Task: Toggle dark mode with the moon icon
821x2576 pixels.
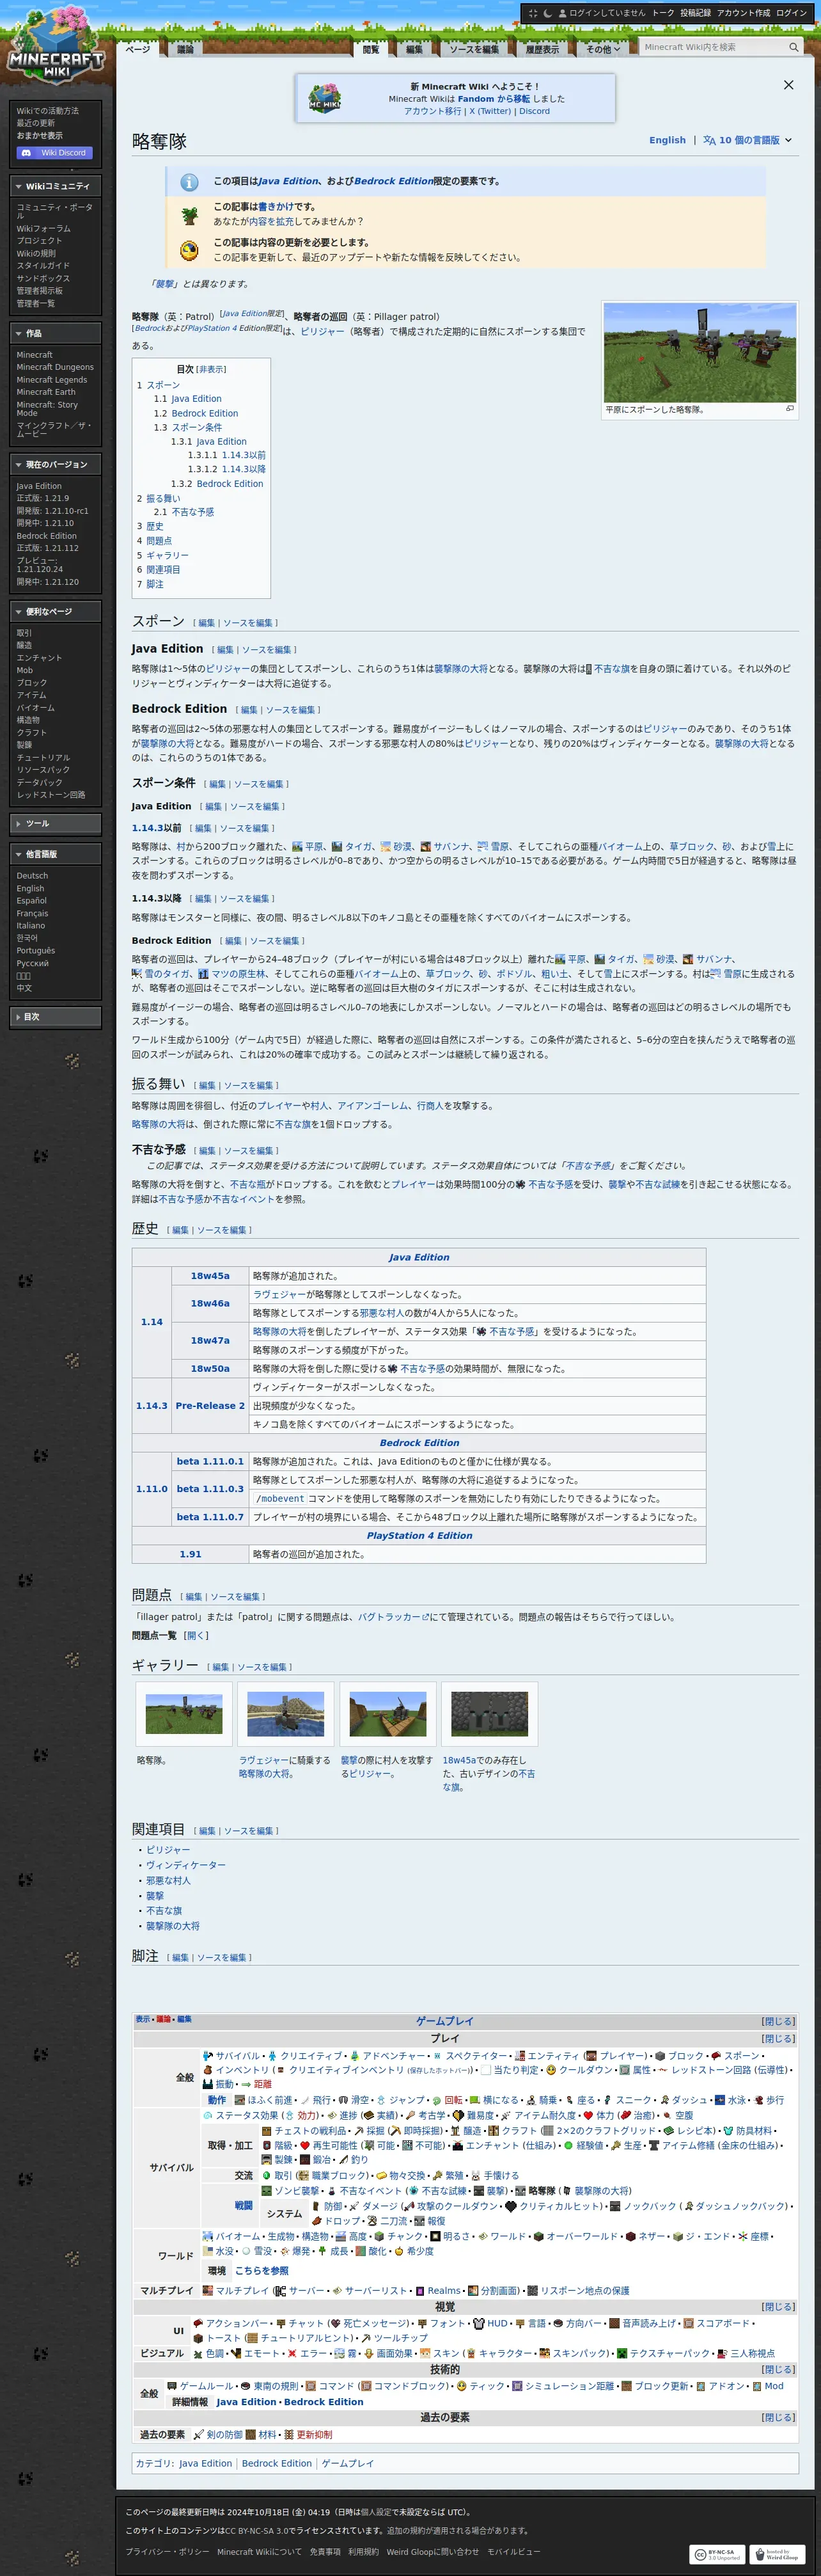Action: point(547,13)
